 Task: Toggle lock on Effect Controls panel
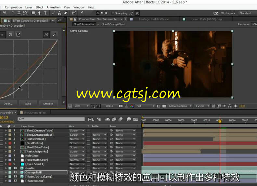[x=9, y=21]
